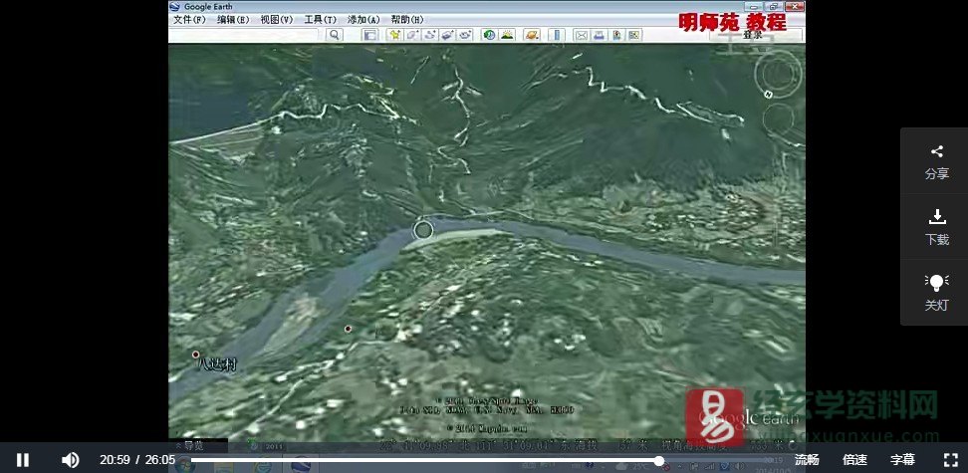Click the 分享 share button
The image size is (968, 473).
click(x=936, y=162)
